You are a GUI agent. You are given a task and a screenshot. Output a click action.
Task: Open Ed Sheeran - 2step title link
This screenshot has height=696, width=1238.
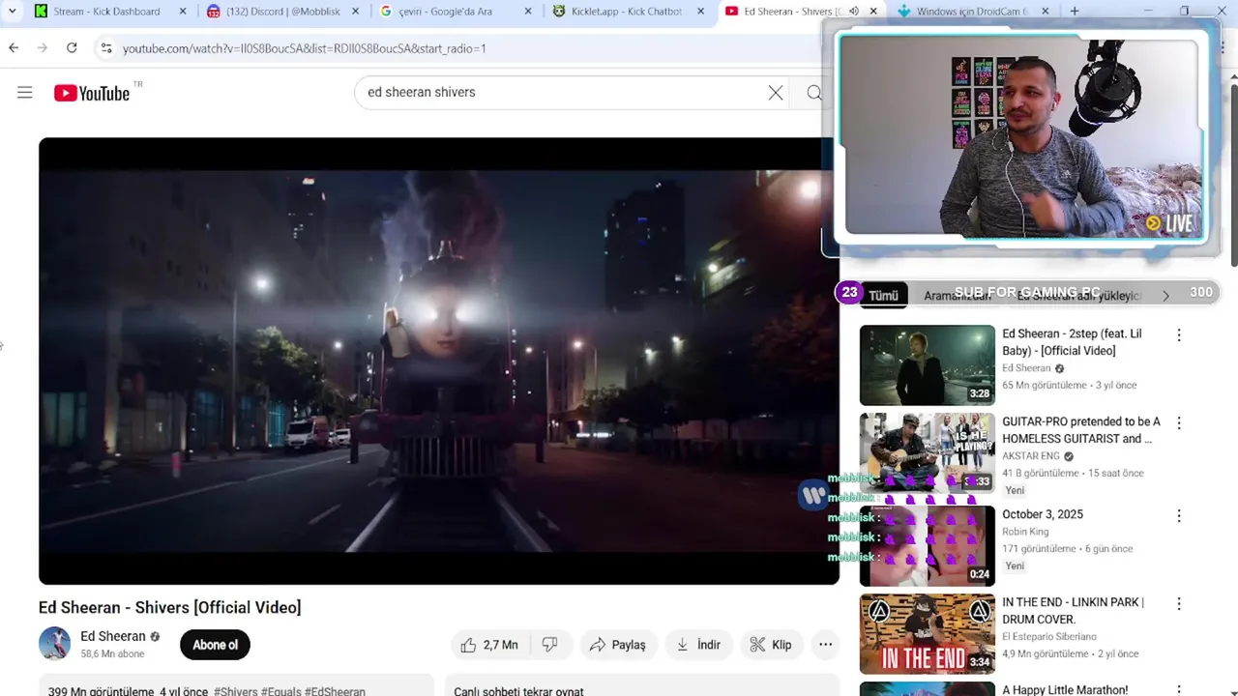1072,342
